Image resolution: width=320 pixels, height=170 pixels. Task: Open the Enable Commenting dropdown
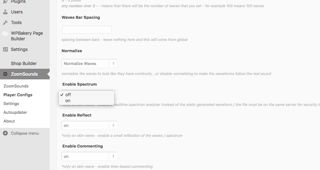pyautogui.click(x=90, y=156)
